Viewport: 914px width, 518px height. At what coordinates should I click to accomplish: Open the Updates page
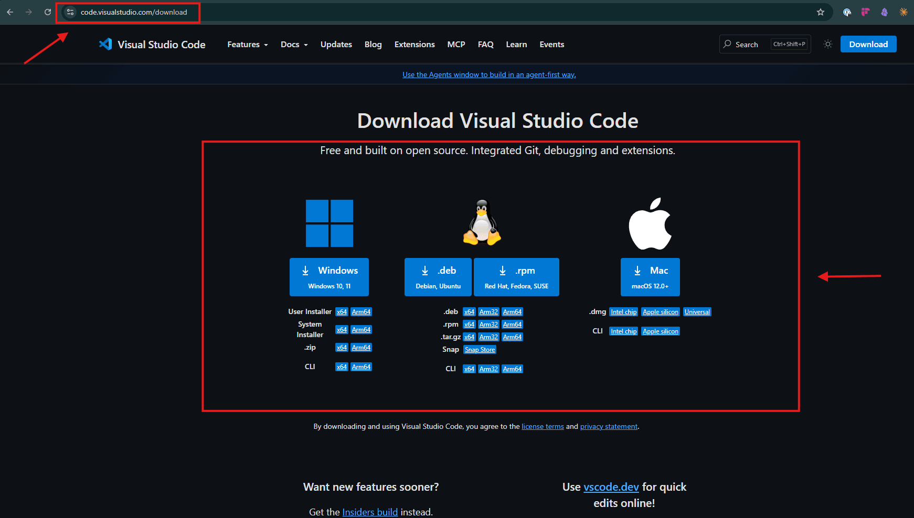(x=336, y=45)
